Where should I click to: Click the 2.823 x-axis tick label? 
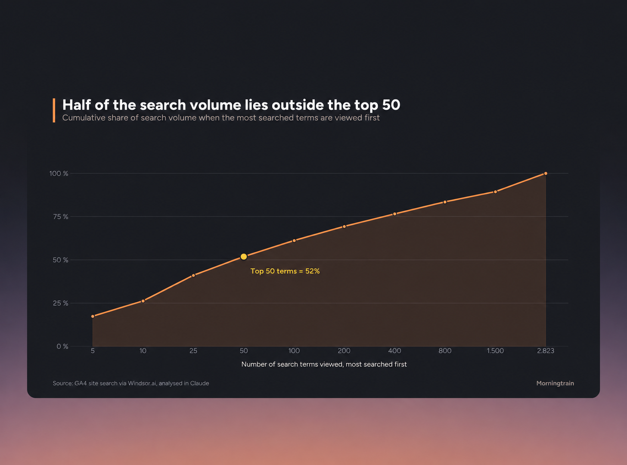click(546, 351)
